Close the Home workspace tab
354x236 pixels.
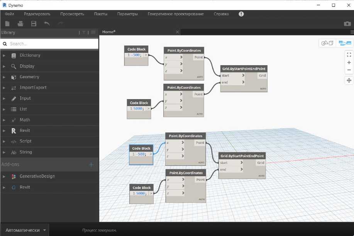pos(178,32)
